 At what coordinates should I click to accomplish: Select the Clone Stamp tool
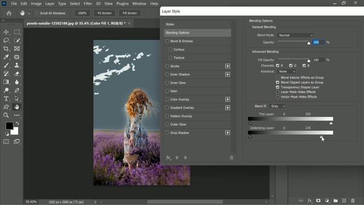tap(16, 65)
